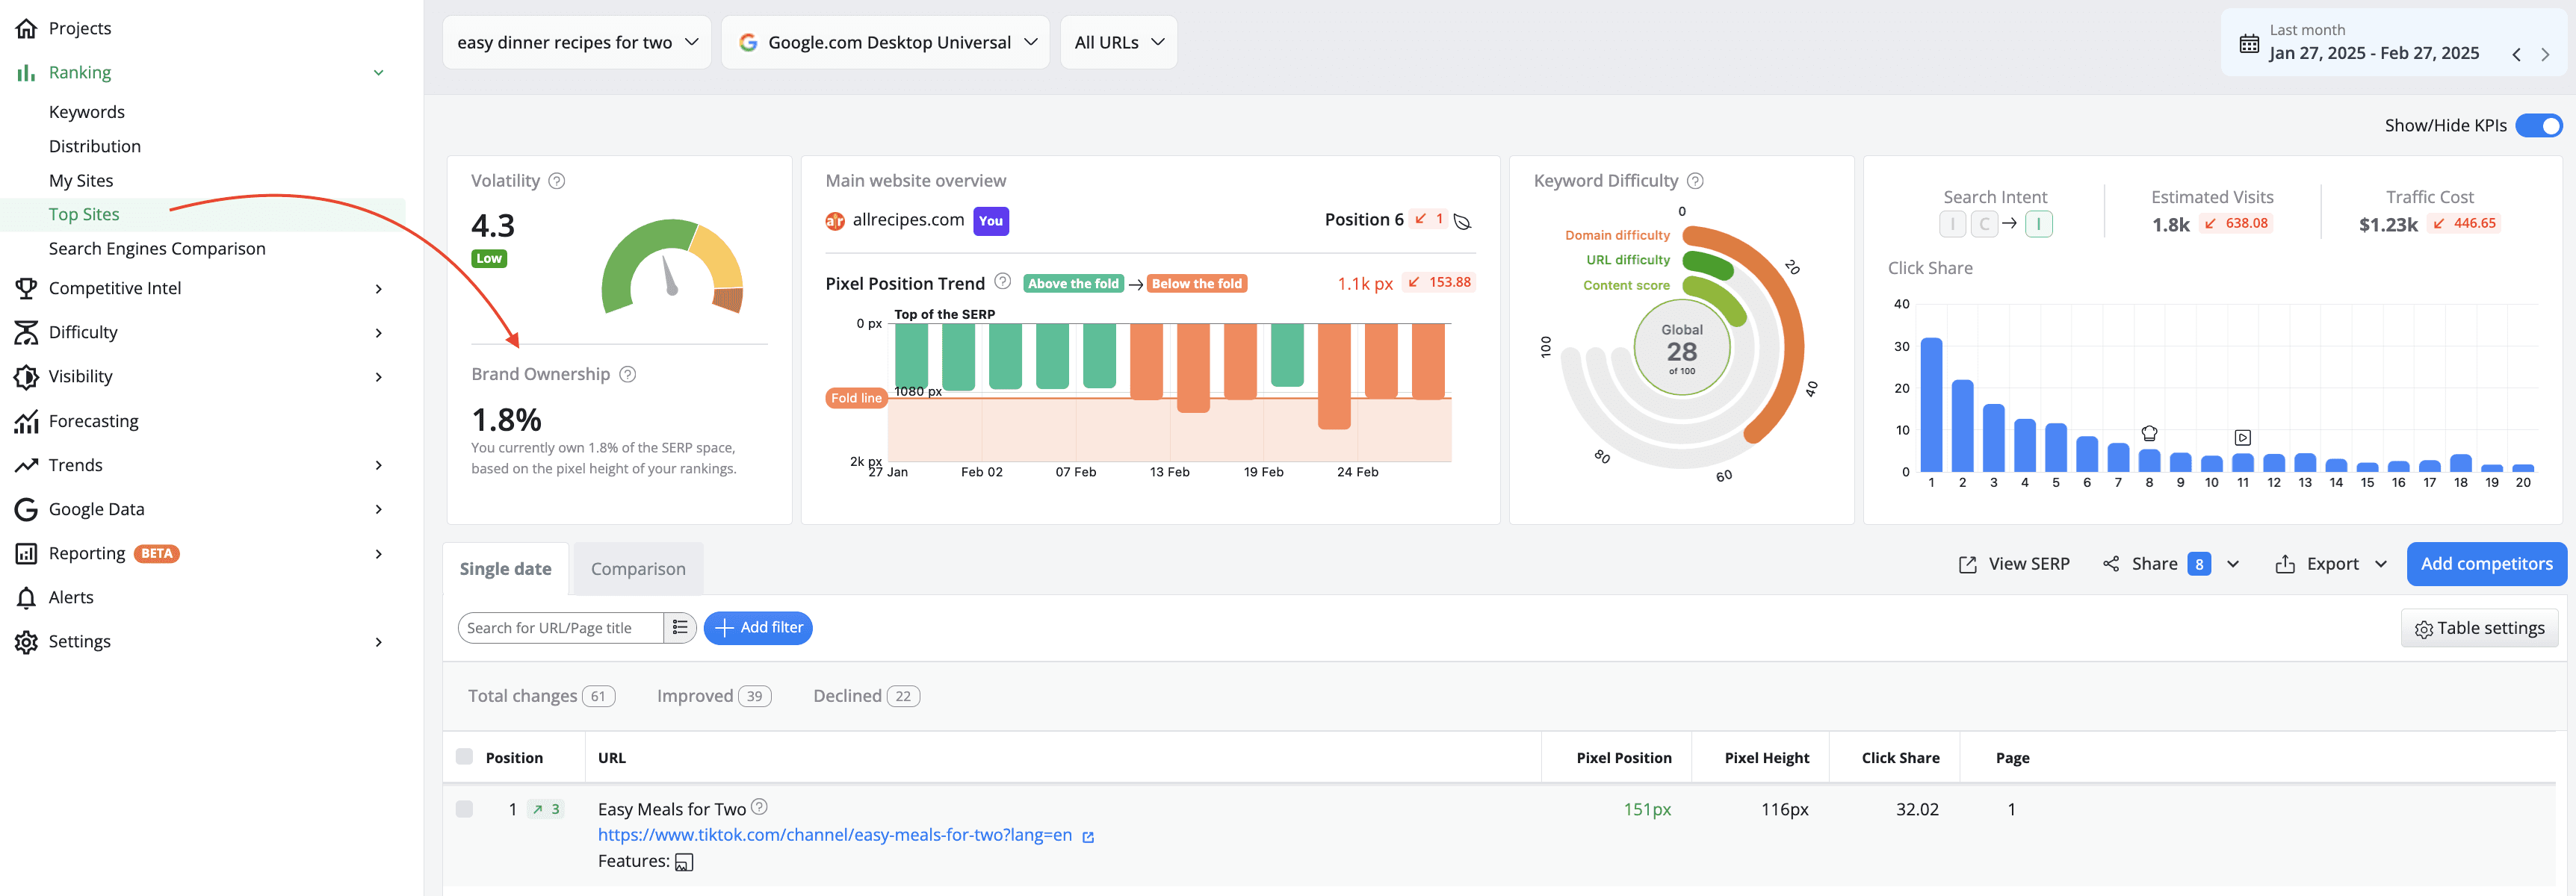This screenshot has width=2576, height=896.
Task: Click the Search for URL/Page title field
Action: tap(560, 627)
